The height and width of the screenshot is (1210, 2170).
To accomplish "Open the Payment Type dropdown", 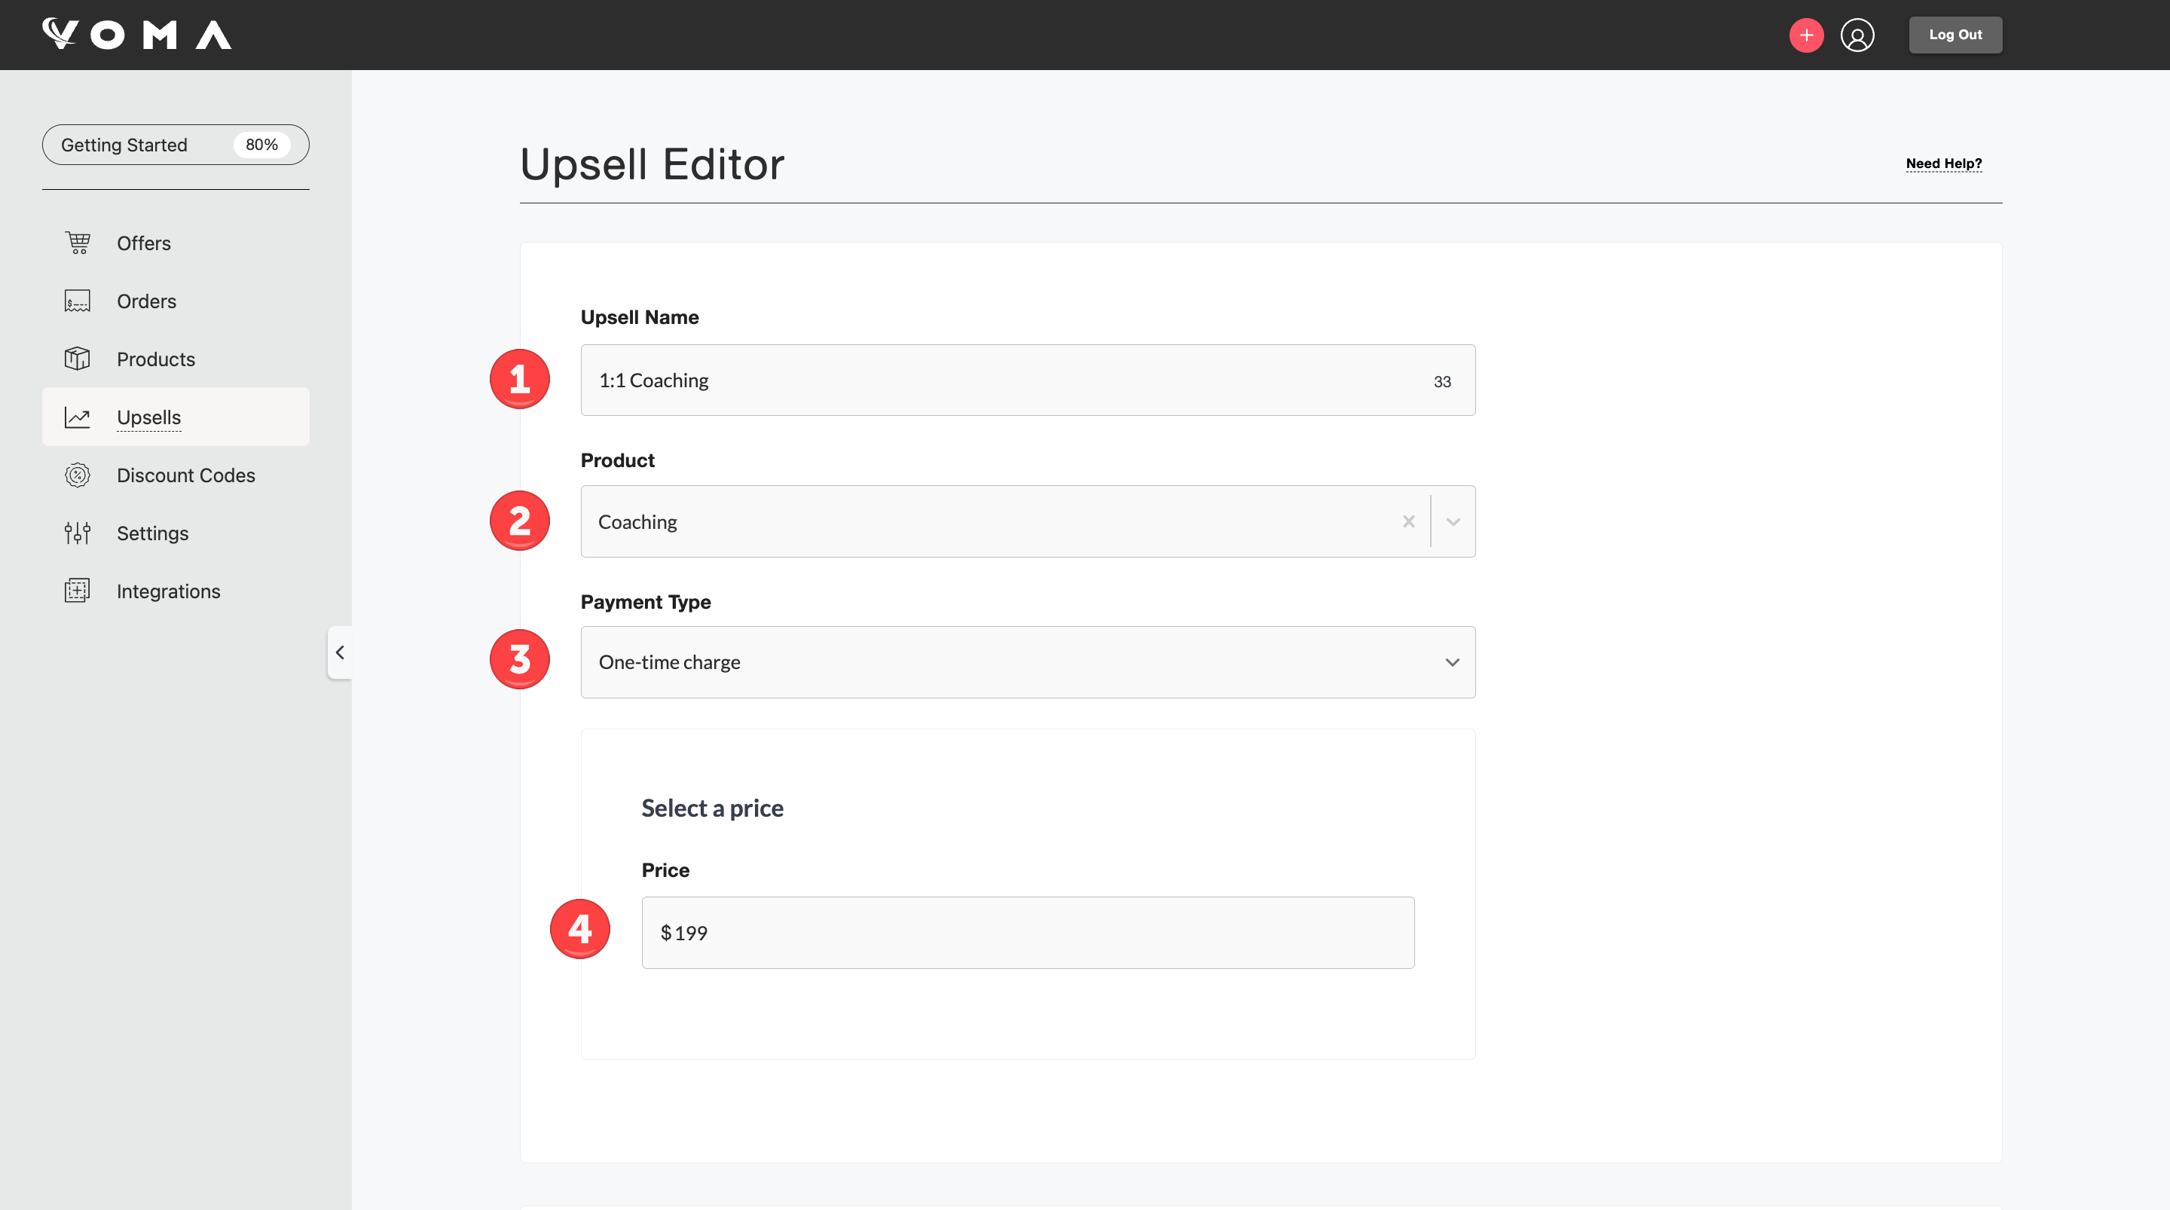I will tap(1028, 662).
